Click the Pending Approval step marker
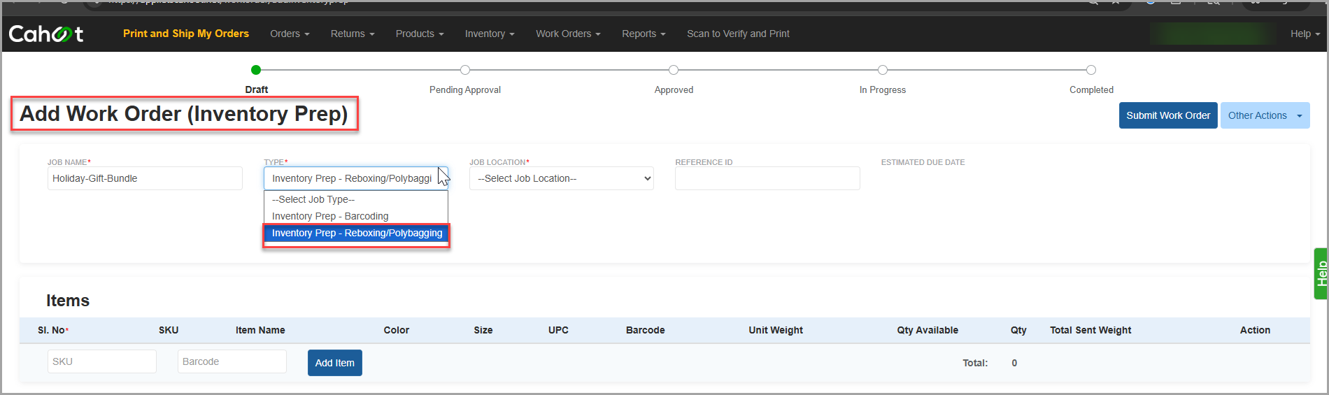The width and height of the screenshot is (1329, 395). point(465,70)
